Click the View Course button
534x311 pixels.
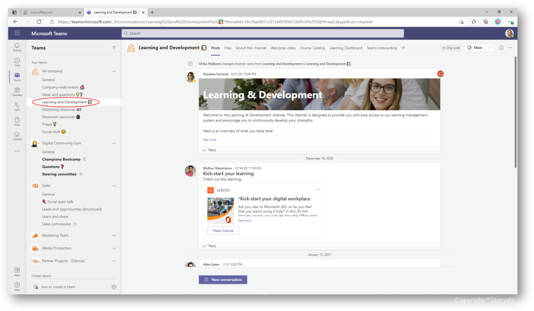click(x=223, y=230)
